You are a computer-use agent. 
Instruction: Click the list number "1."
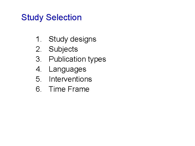(x=39, y=39)
